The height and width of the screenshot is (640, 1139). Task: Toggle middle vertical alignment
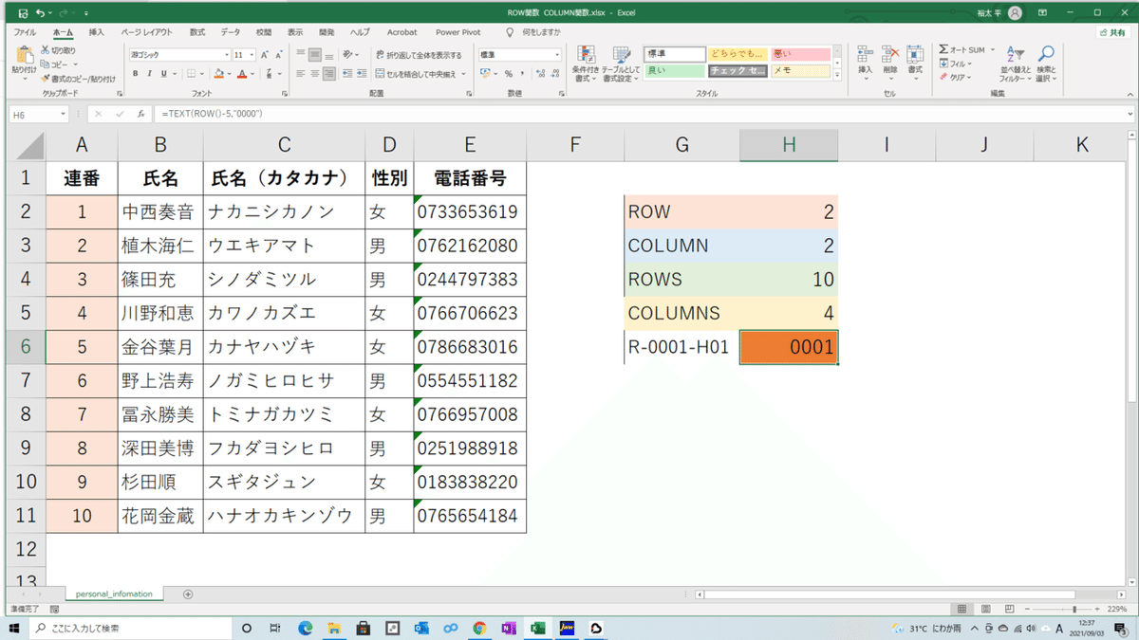[x=314, y=55]
